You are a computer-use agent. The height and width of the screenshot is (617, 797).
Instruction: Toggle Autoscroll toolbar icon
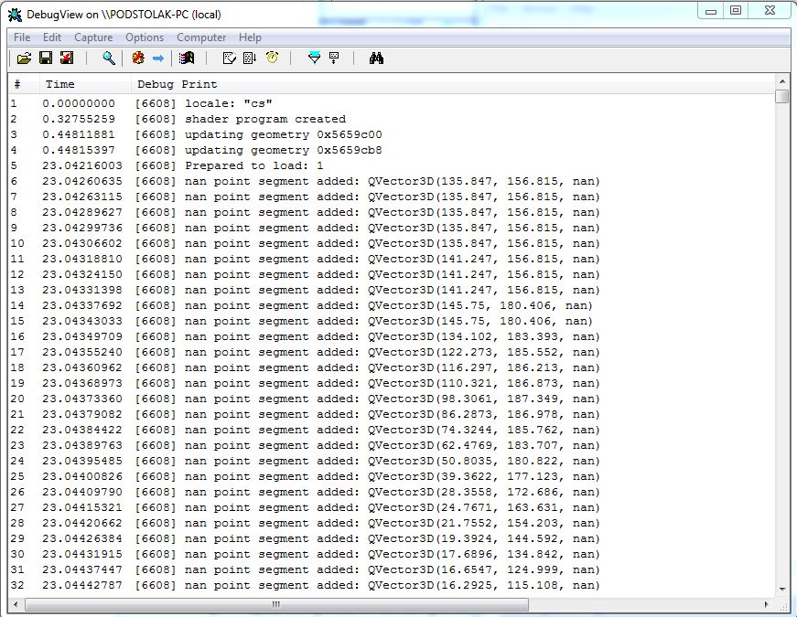[x=250, y=59]
